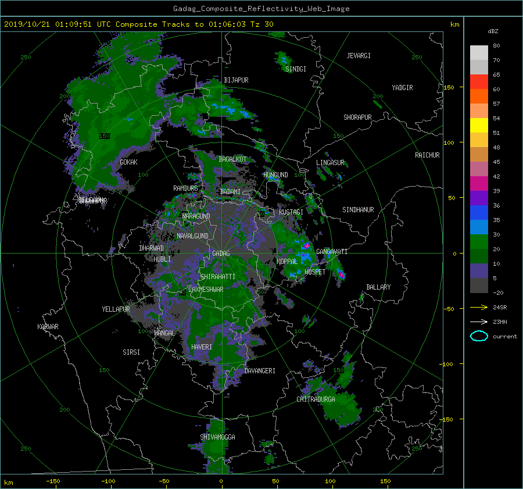
Task: Select the magenta 42 dBZ color swatch
Action: coord(479,183)
